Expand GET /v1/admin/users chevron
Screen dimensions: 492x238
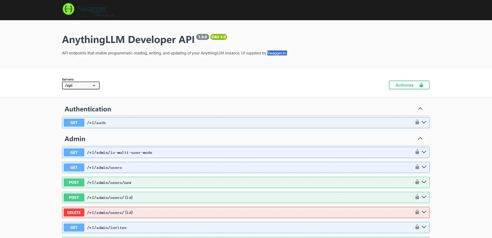pyautogui.click(x=424, y=167)
